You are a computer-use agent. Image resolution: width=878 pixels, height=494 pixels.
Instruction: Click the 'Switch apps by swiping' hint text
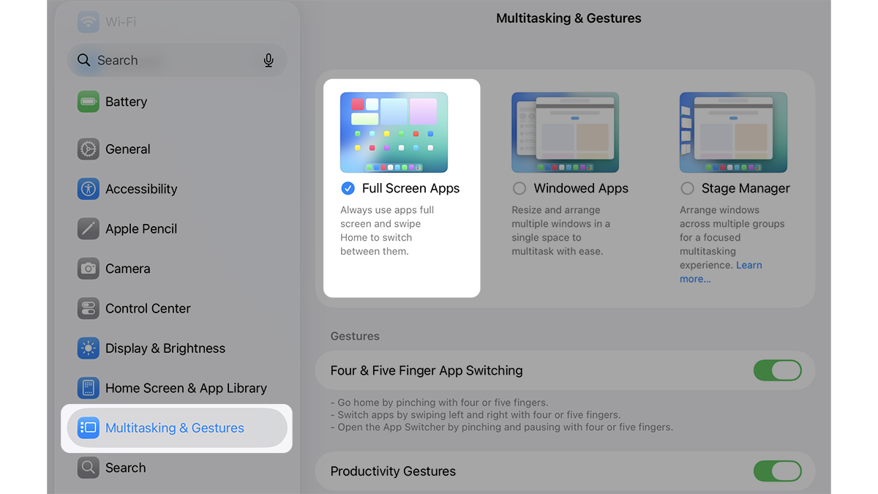point(476,414)
